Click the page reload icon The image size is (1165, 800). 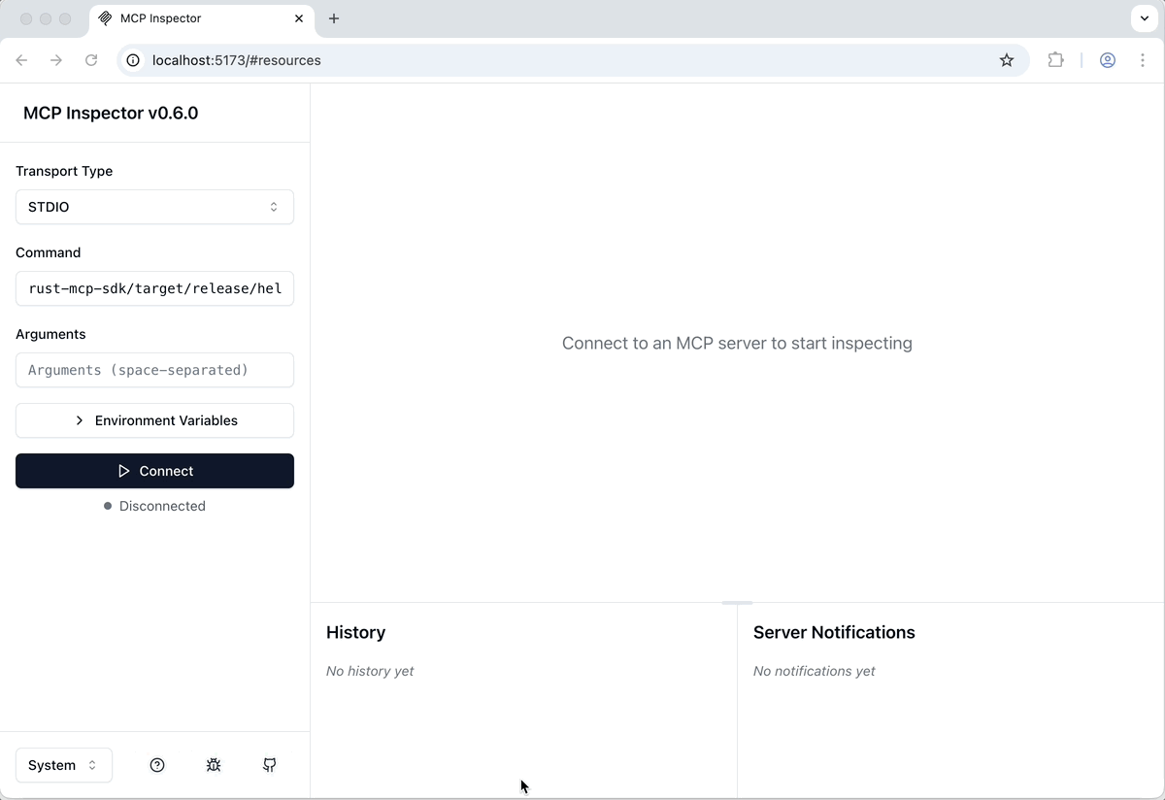[x=91, y=60]
